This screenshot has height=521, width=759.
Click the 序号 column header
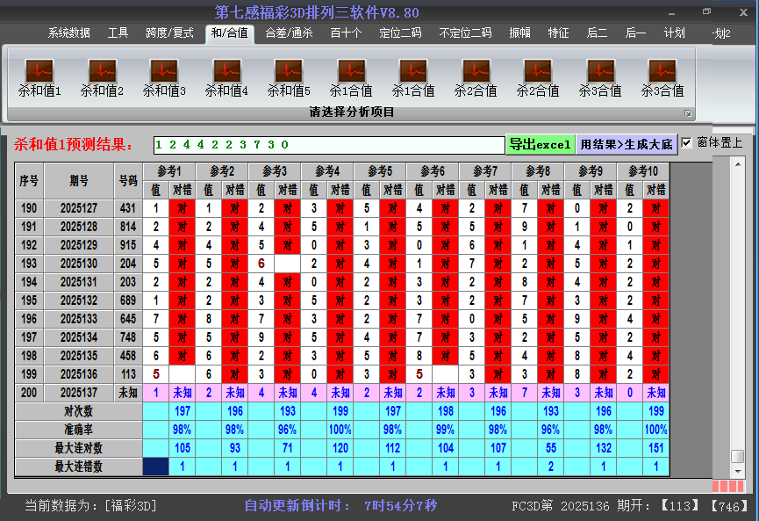[x=29, y=181]
